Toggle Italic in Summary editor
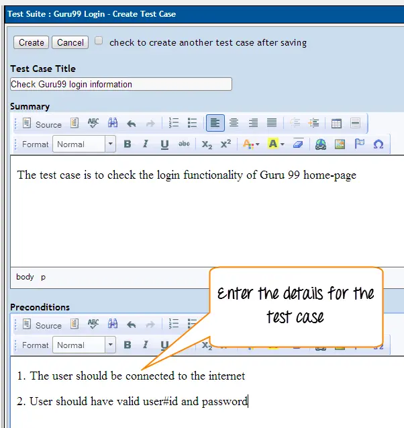Viewport: 404px width, 428px height. 146,144
